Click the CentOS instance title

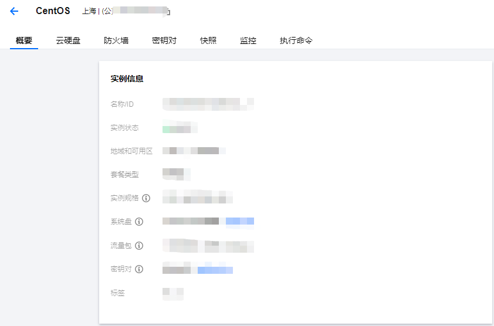pyautogui.click(x=53, y=11)
